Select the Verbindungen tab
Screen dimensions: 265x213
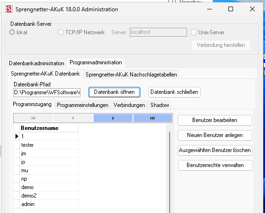click(x=129, y=105)
